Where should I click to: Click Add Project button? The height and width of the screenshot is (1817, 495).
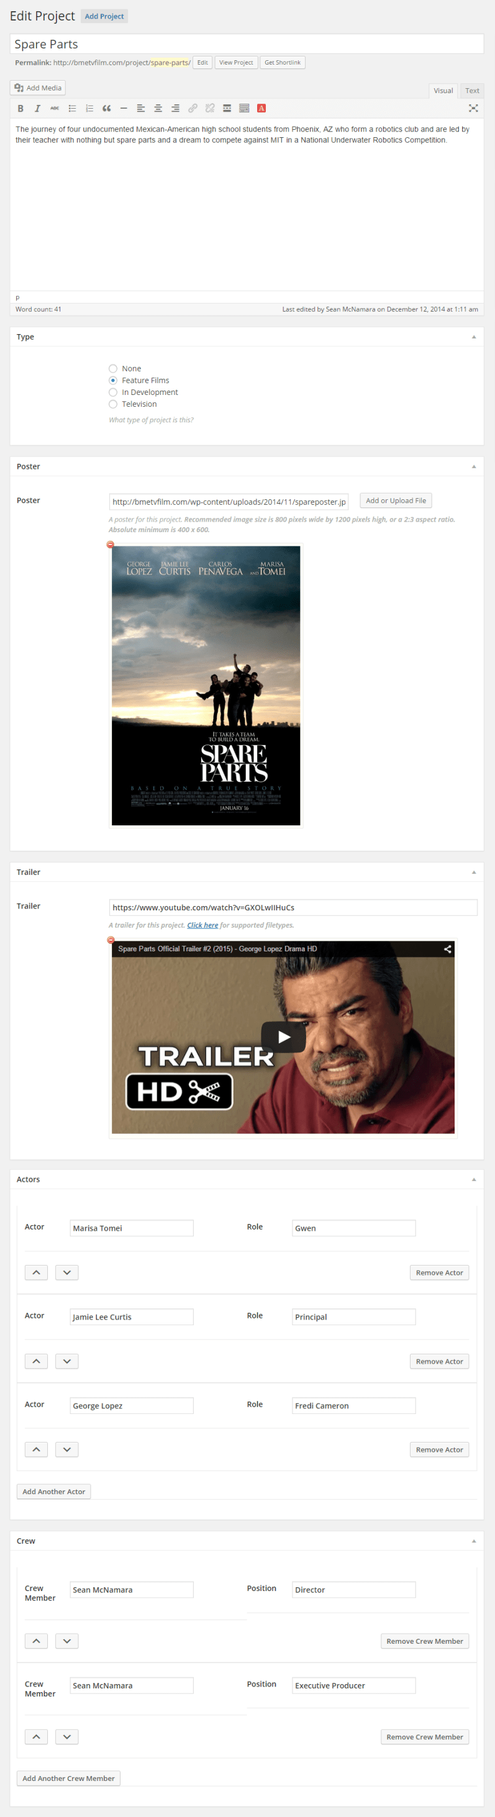pyautogui.click(x=104, y=16)
